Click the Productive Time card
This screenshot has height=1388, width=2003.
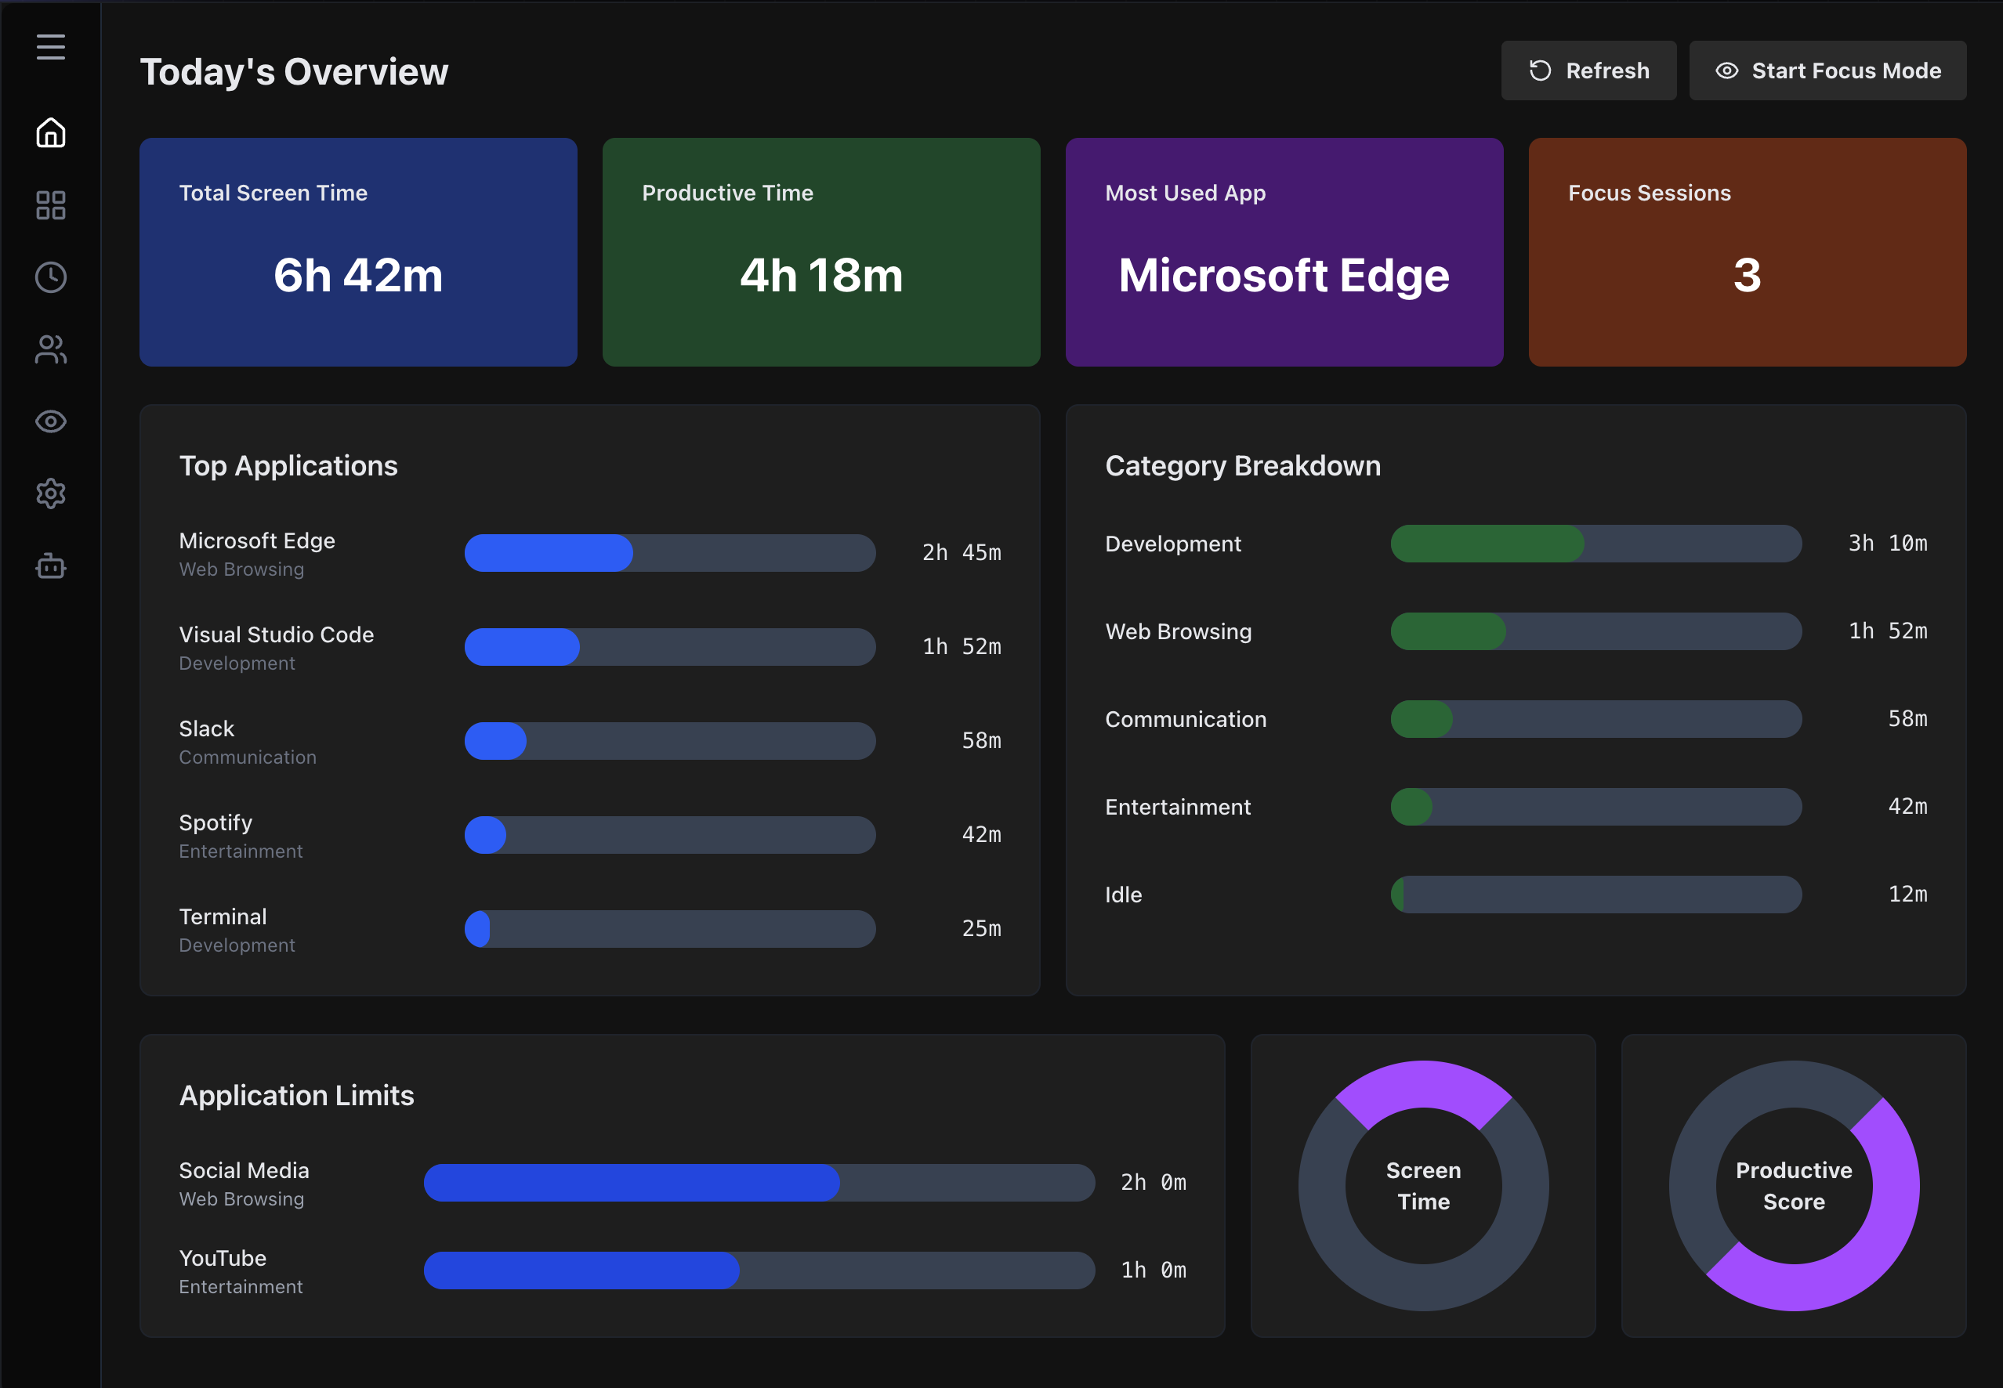[x=820, y=252]
